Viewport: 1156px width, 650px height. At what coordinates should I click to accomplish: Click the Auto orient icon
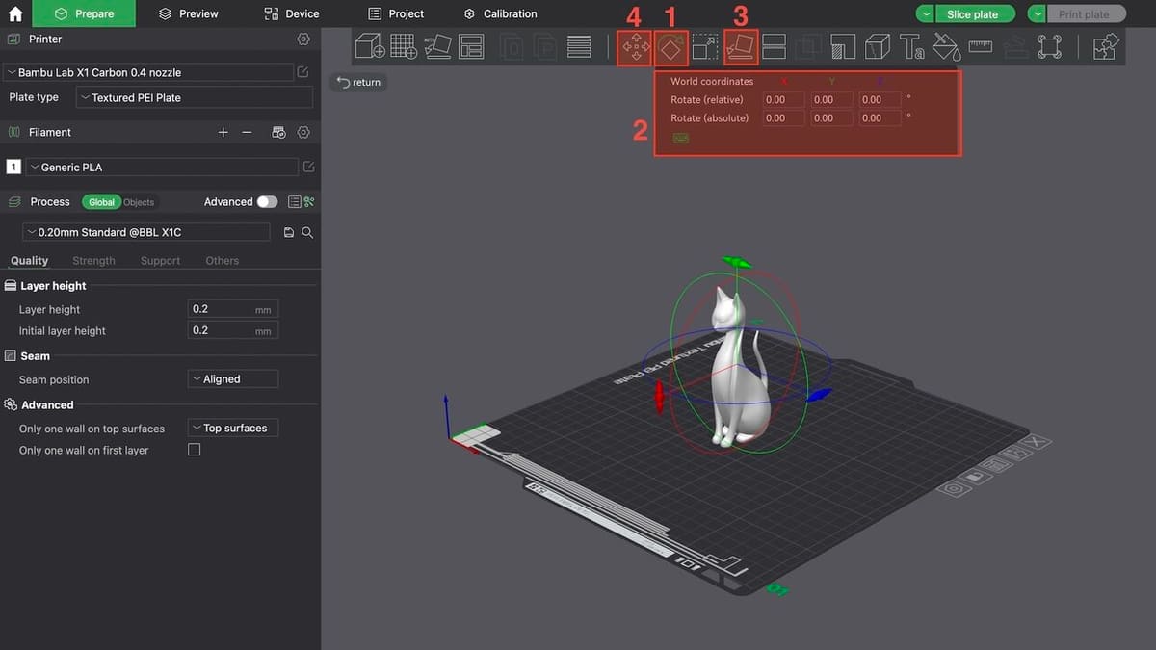[x=437, y=46]
